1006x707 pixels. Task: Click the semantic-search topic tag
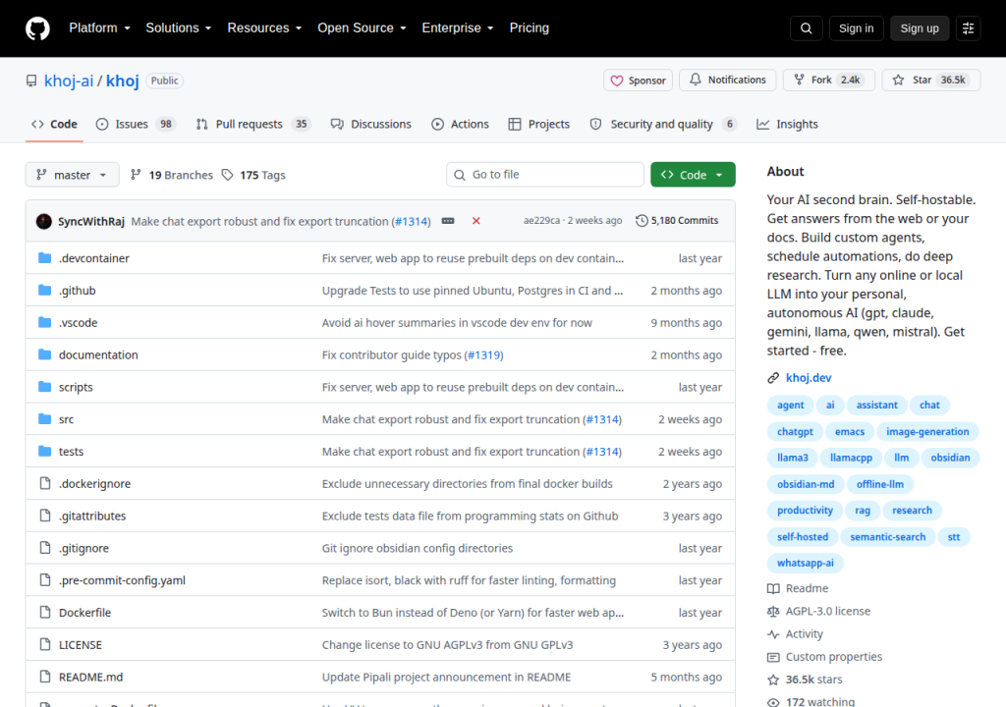coord(887,537)
